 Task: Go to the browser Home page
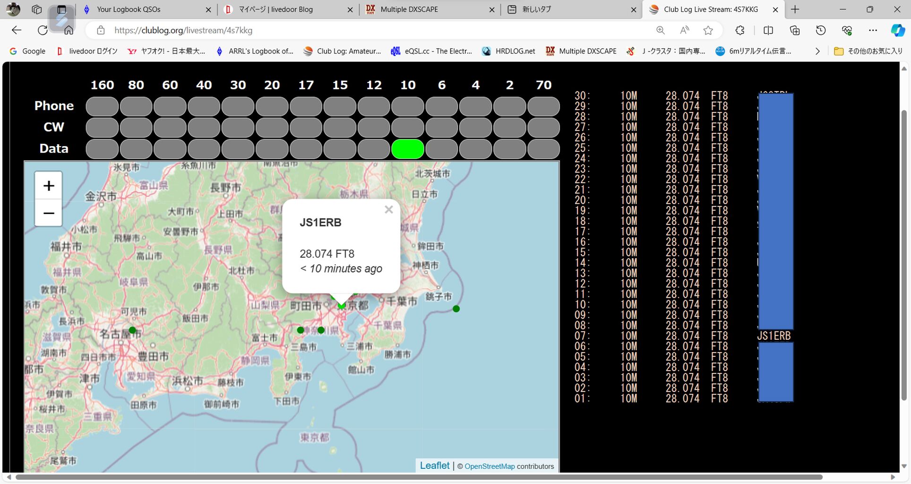(69, 30)
